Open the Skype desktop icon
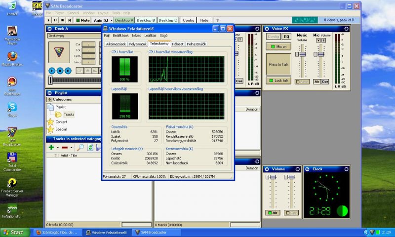The height and width of the screenshot is (237, 395). (x=12, y=110)
